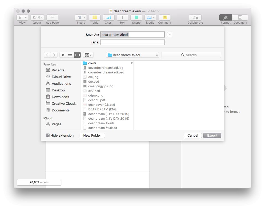The image size is (265, 209).
Task: Select the Text box tool
Action: pyautogui.click(x=122, y=17)
